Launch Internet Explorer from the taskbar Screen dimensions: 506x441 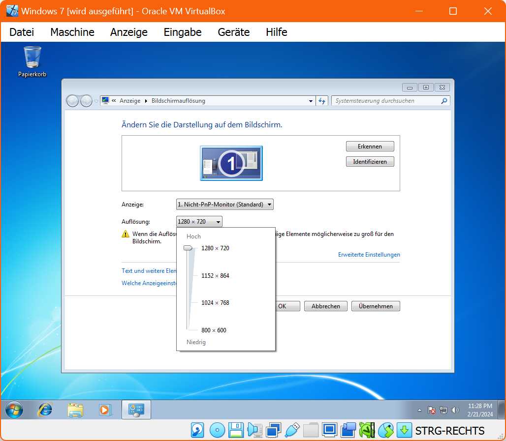pyautogui.click(x=45, y=410)
